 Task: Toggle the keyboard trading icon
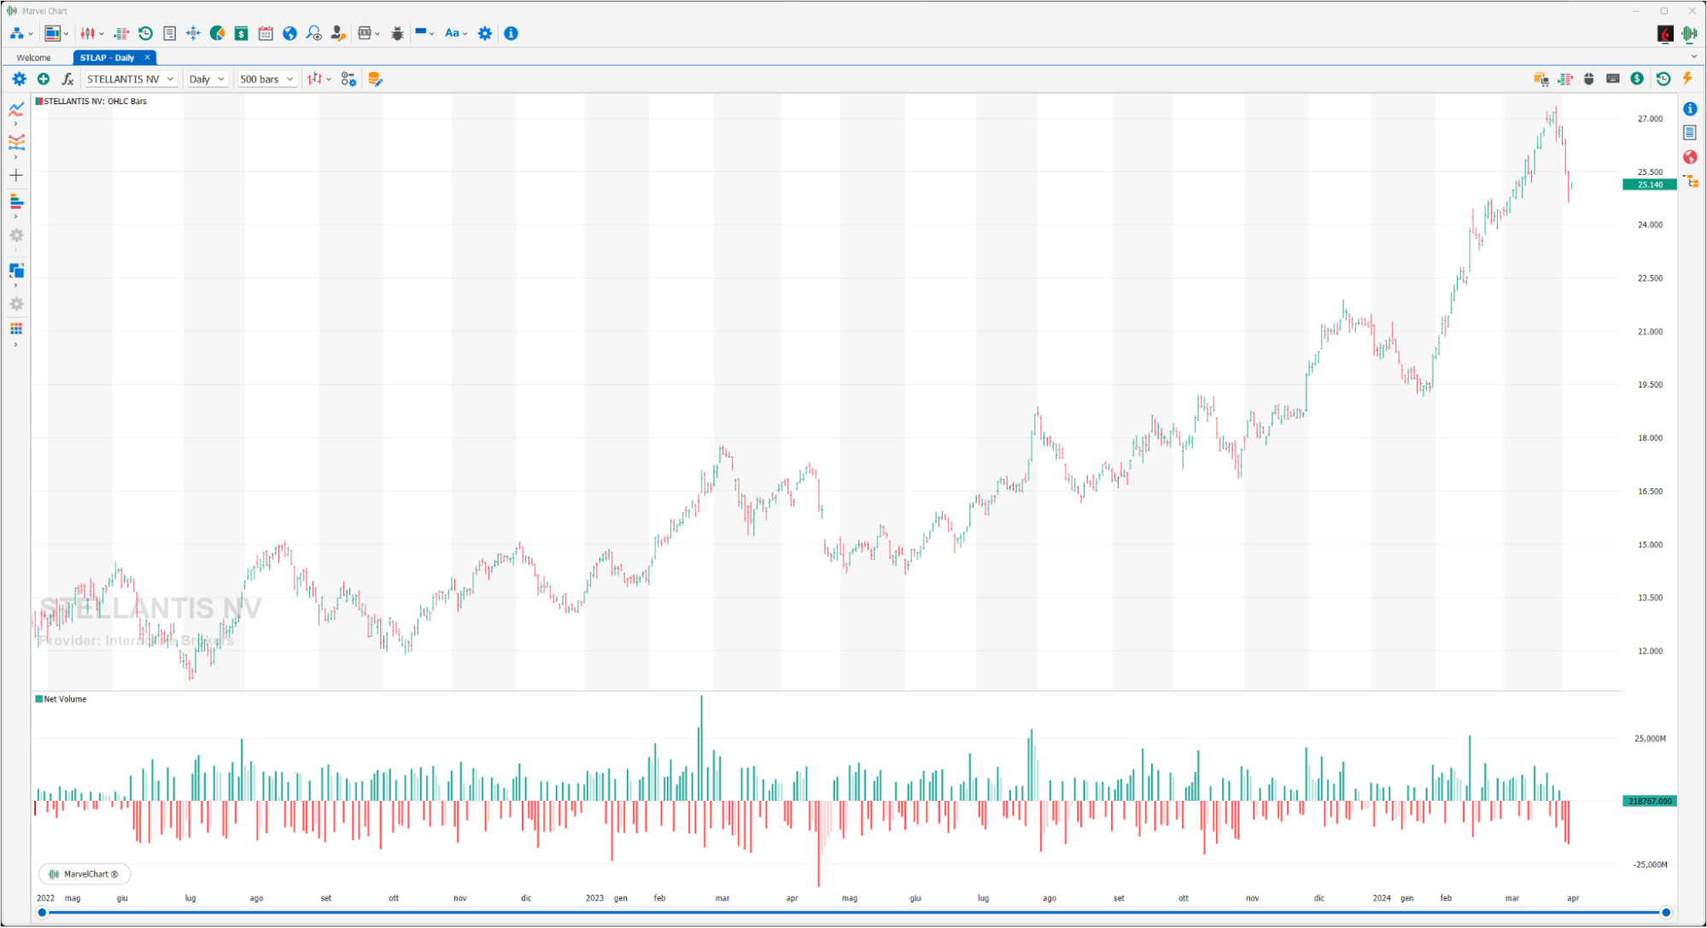point(1613,79)
